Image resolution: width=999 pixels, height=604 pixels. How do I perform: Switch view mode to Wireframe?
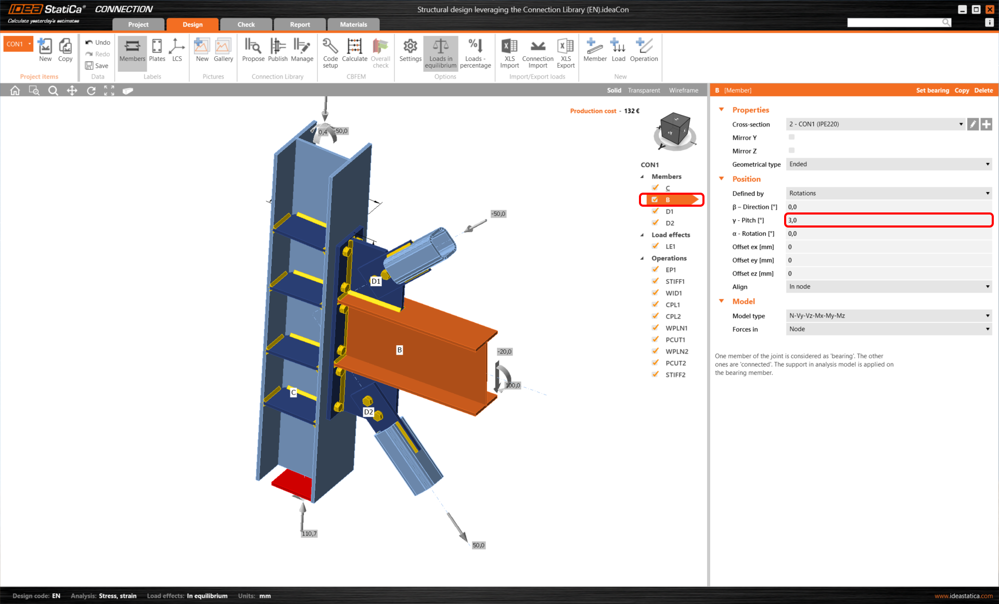pyautogui.click(x=683, y=90)
